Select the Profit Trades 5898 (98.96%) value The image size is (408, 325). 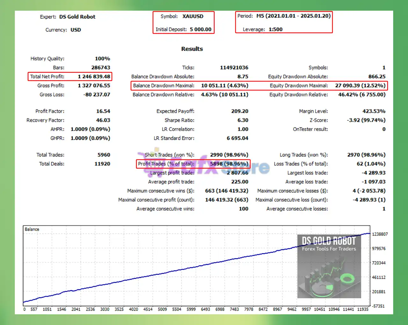pyautogui.click(x=229, y=164)
